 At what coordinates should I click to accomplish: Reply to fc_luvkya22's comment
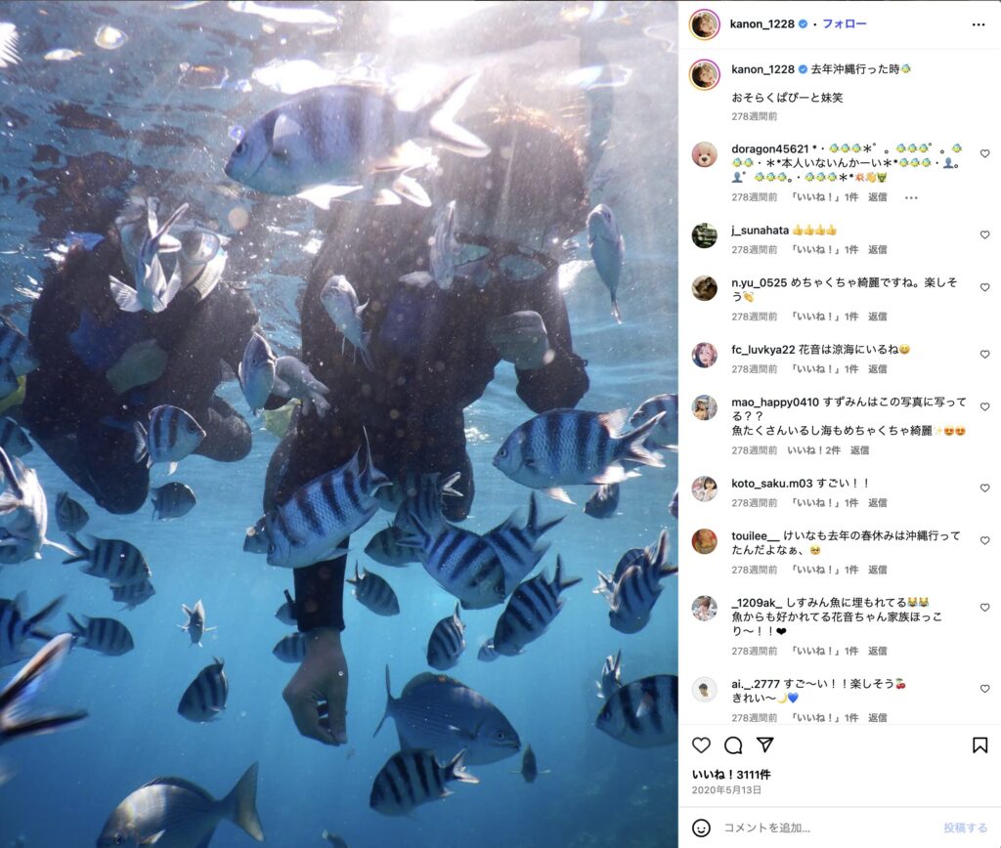[877, 369]
